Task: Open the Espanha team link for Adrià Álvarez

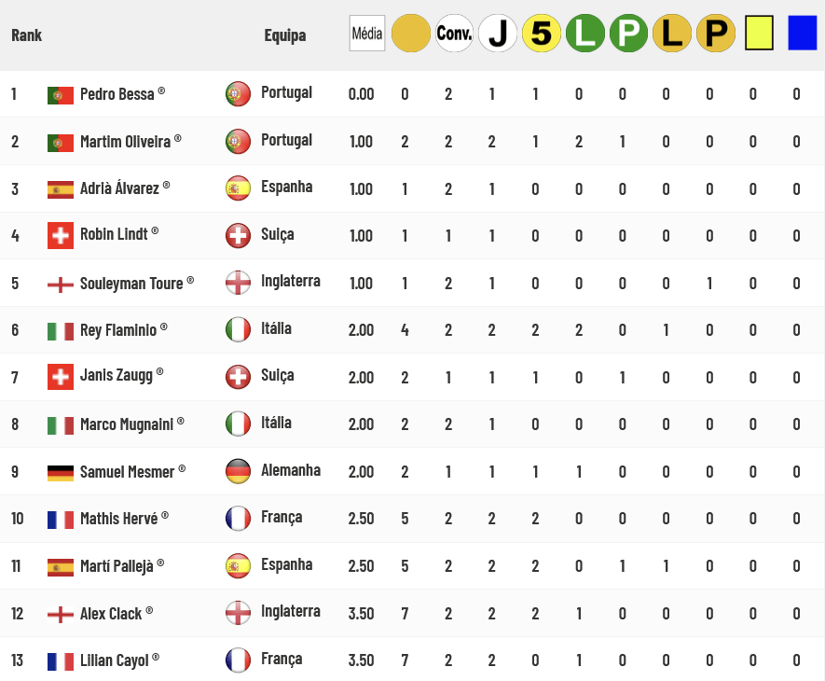Action: click(287, 187)
